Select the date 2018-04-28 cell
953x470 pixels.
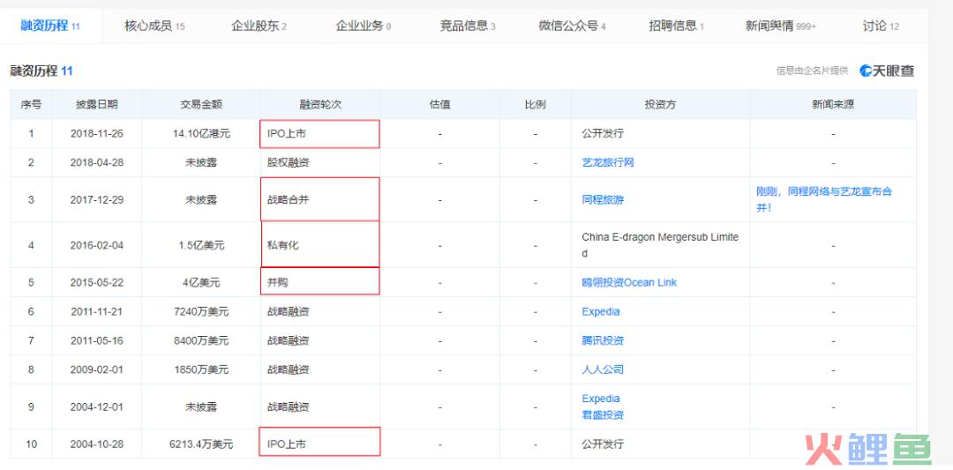[97, 163]
